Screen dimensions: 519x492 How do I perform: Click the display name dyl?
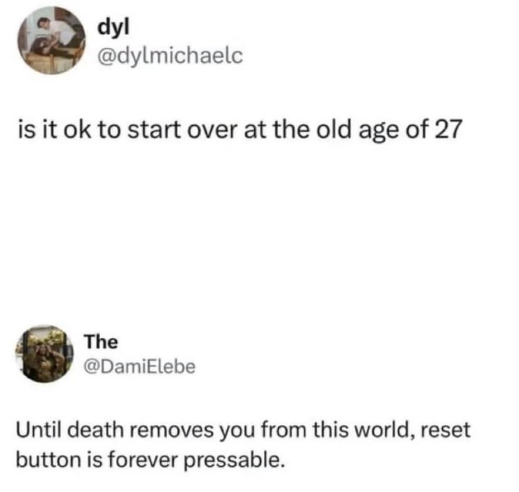(113, 28)
